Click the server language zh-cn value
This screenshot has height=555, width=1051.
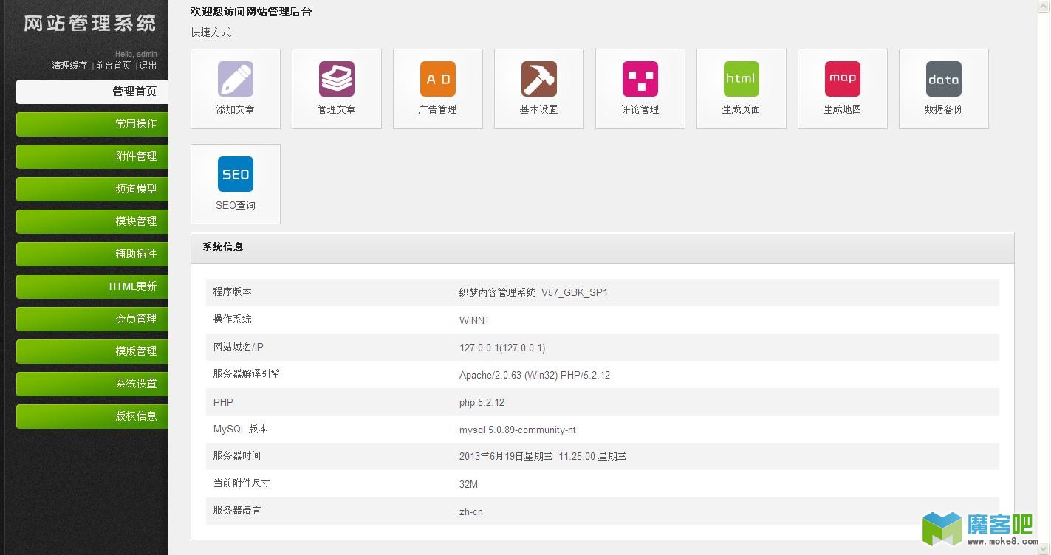(x=471, y=511)
